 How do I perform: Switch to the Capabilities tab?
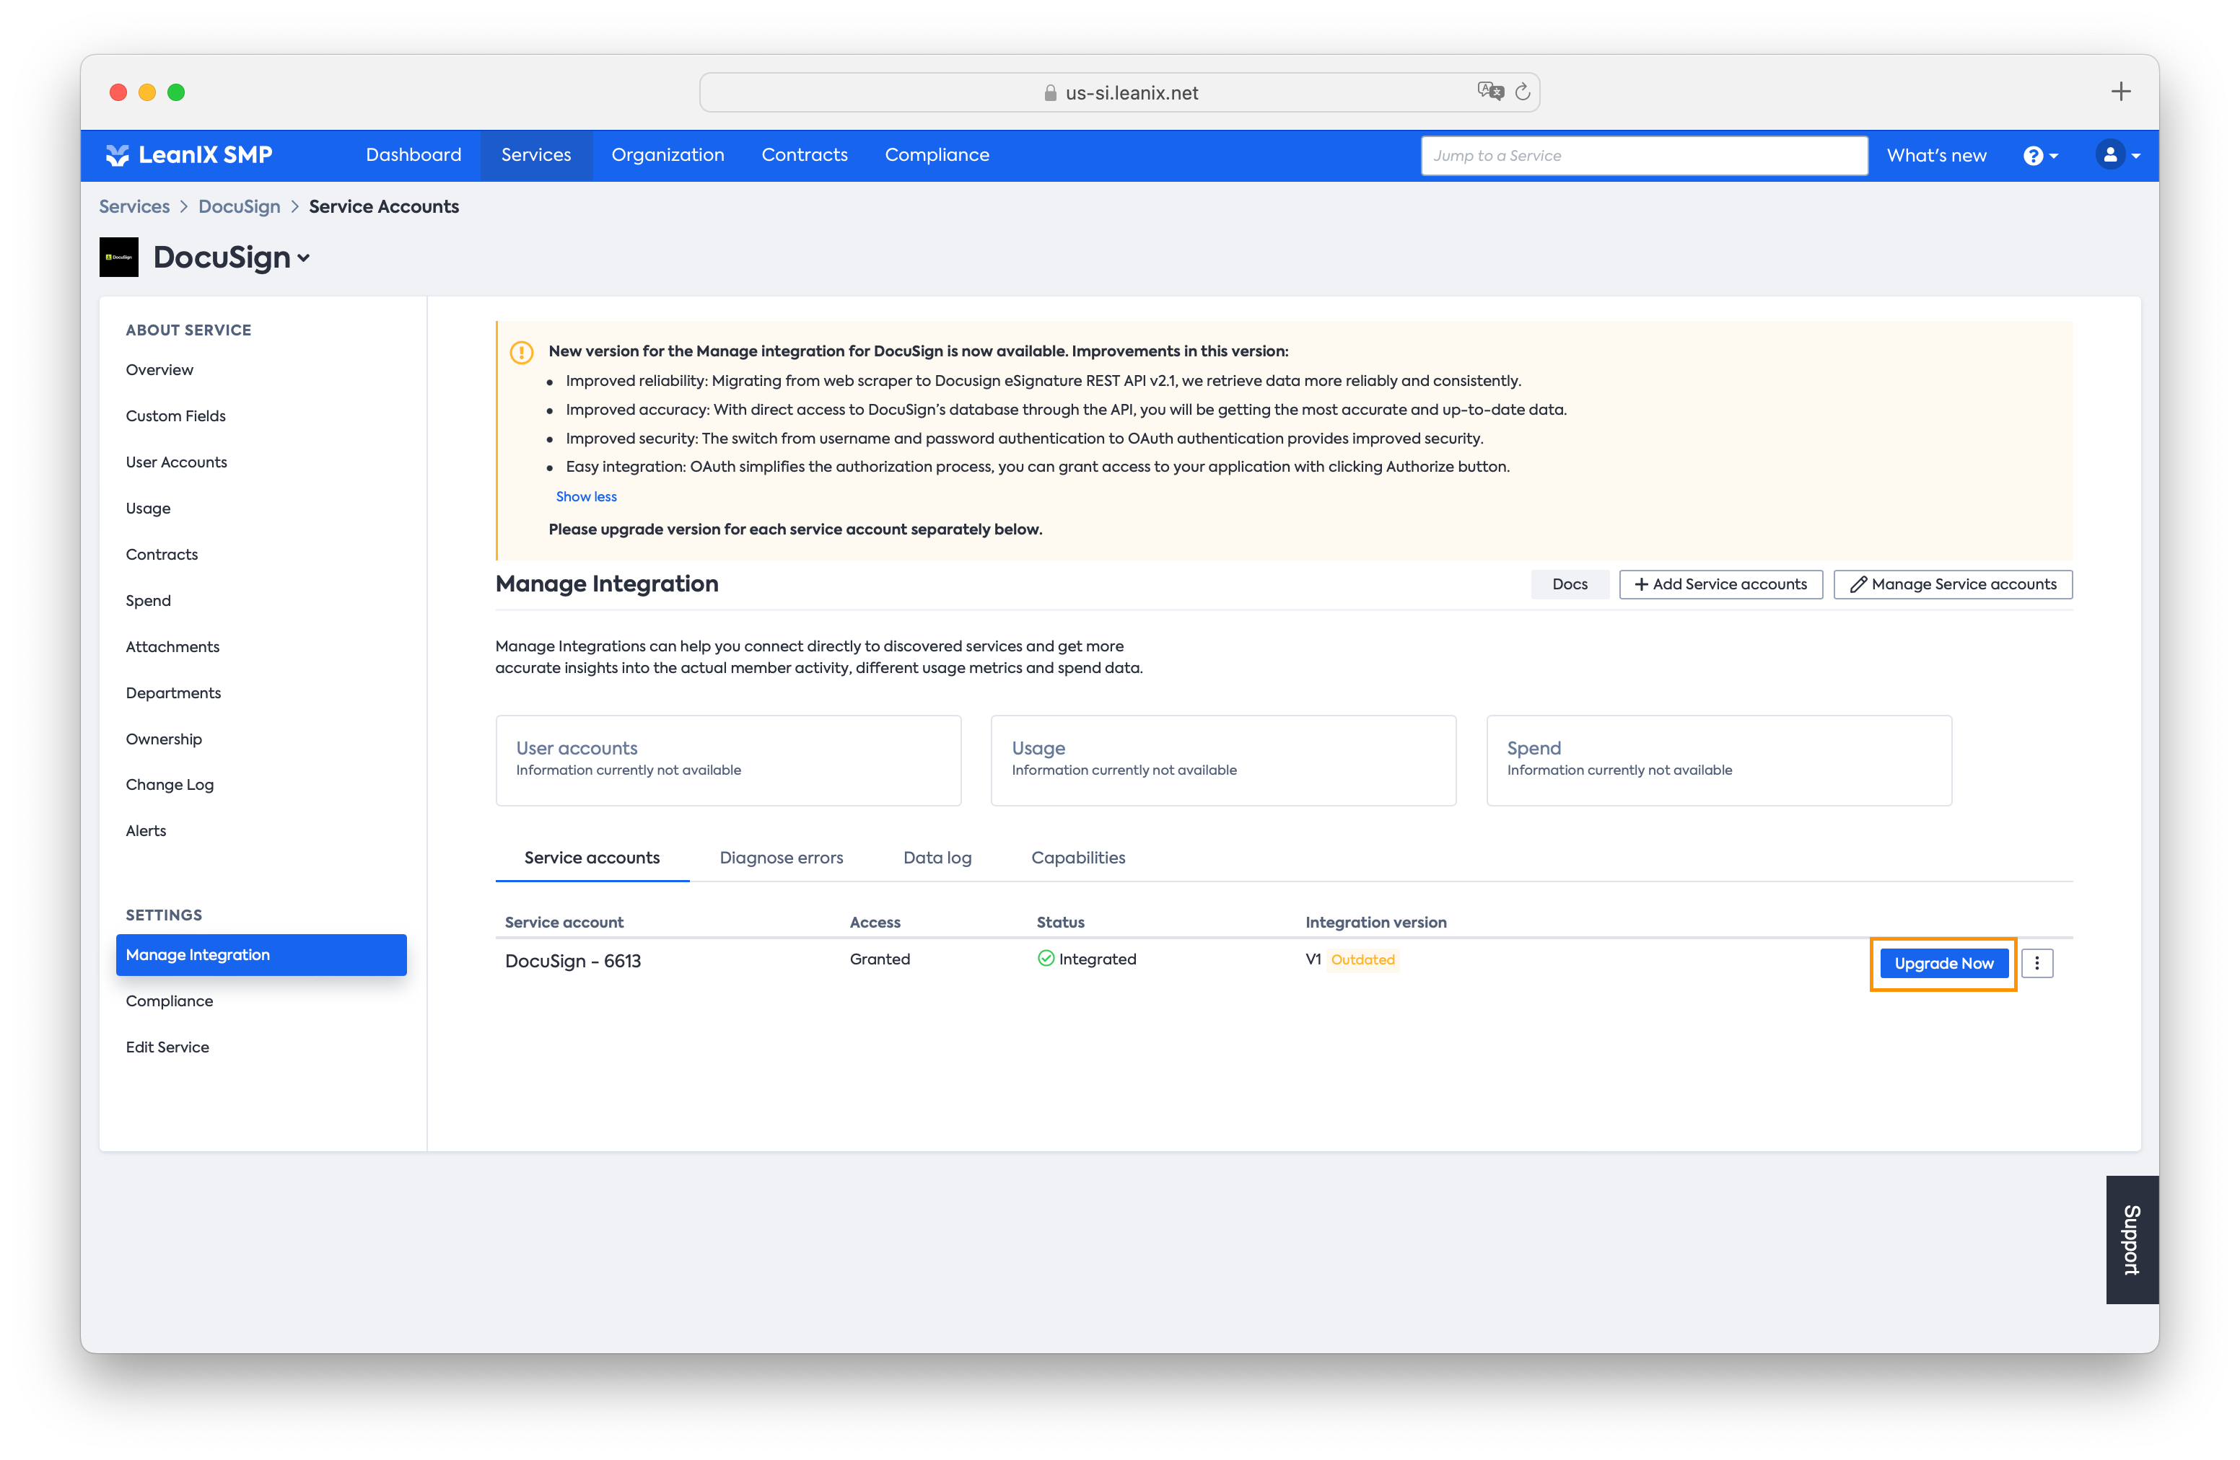1079,858
